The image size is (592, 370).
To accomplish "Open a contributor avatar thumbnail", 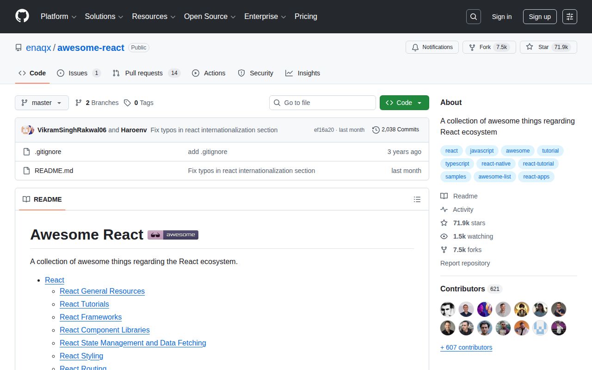I will coord(447,309).
